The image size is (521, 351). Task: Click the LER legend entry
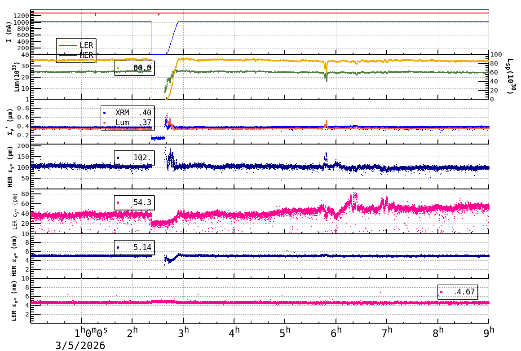(76, 45)
